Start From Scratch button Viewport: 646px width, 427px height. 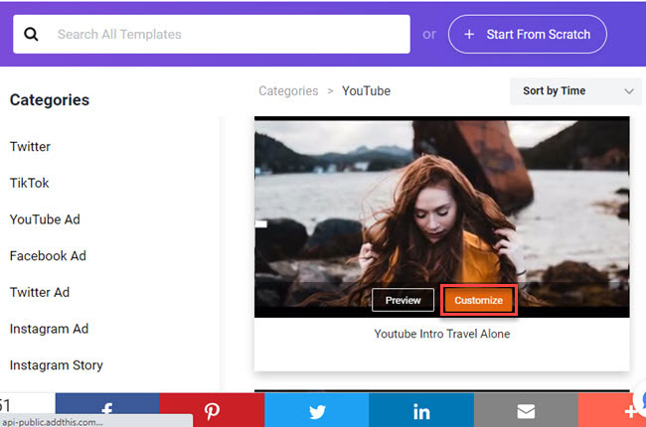pos(528,34)
